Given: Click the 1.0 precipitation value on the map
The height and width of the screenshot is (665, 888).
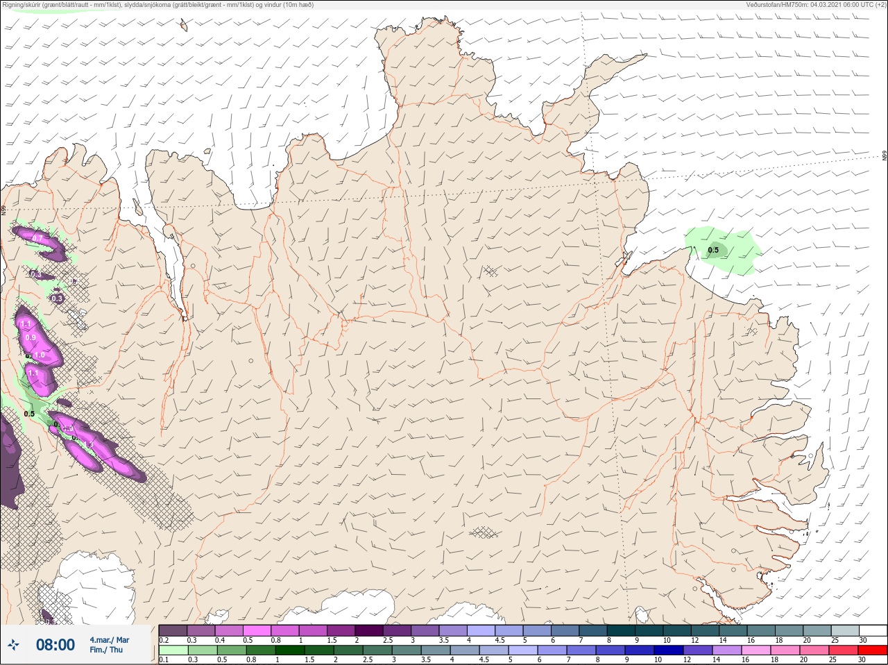Looking at the screenshot, I should [40, 355].
